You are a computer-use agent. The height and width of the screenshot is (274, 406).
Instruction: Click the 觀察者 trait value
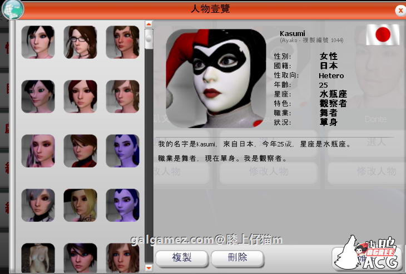coord(333,104)
